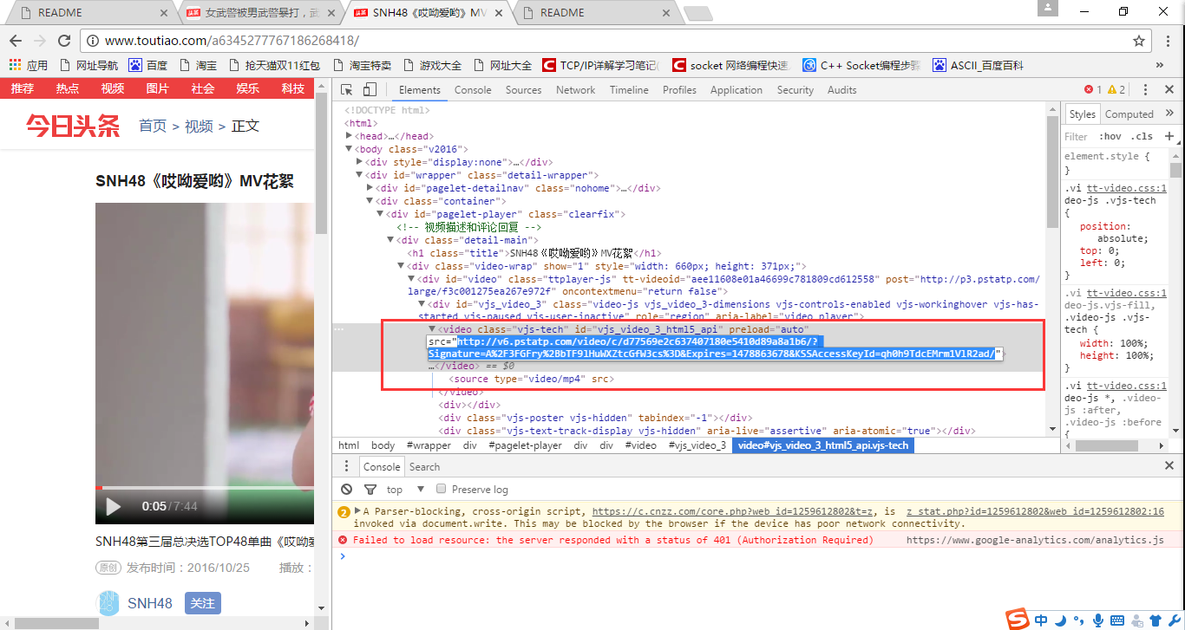Add a new style rule with plus icon
The image size is (1185, 630).
coord(1169,136)
